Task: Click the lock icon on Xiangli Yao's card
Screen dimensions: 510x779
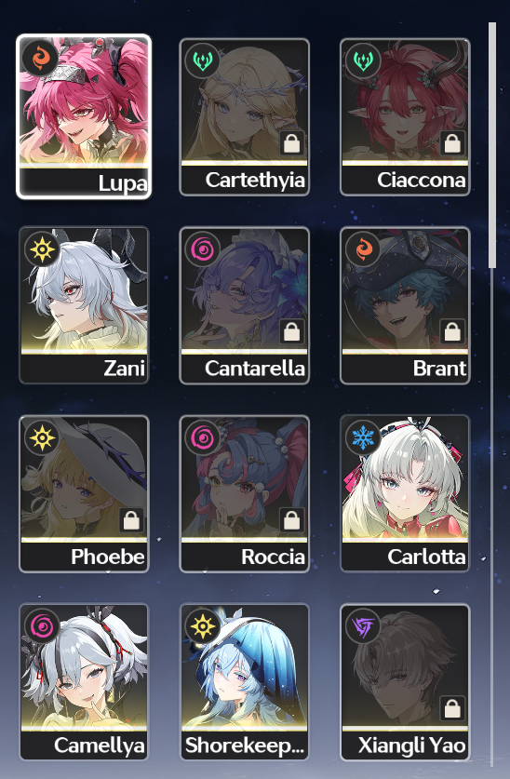Action: 452,708
